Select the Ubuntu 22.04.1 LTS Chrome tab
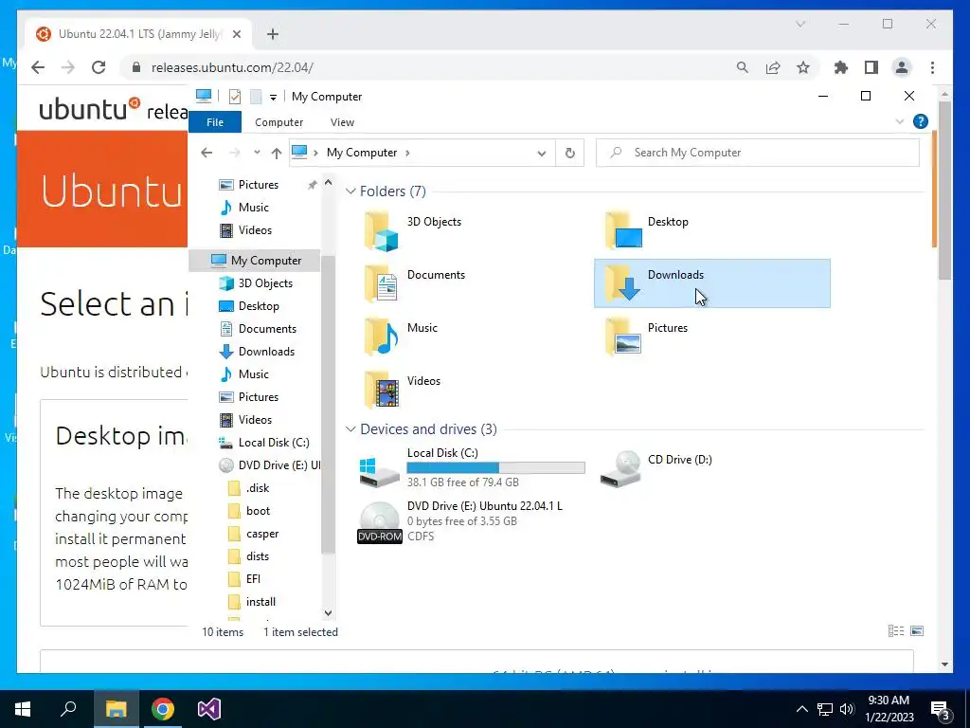This screenshot has width=970, height=728. (x=138, y=34)
